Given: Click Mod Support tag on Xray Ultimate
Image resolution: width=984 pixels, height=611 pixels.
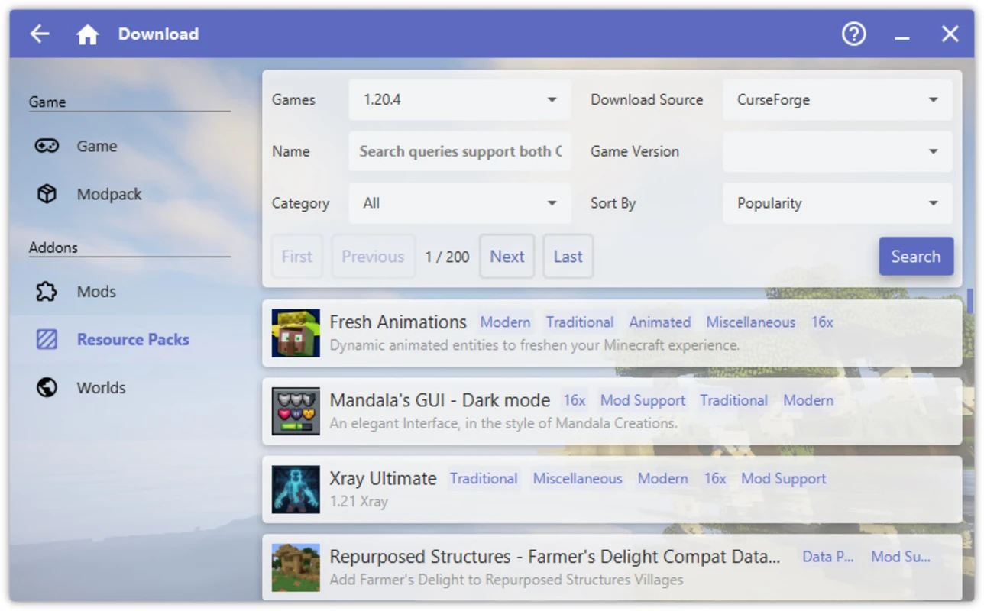Looking at the screenshot, I should 784,479.
